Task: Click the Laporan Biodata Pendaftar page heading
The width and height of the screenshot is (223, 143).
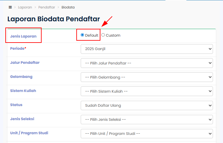Action: click(53, 19)
